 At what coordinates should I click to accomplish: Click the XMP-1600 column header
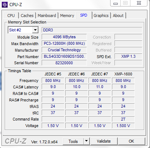123,74
